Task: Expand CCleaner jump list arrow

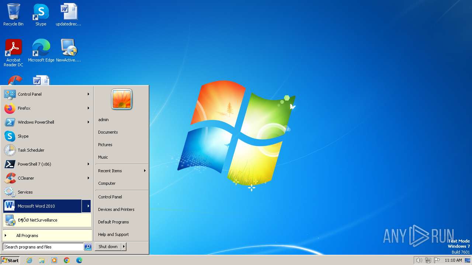Action: click(x=88, y=178)
